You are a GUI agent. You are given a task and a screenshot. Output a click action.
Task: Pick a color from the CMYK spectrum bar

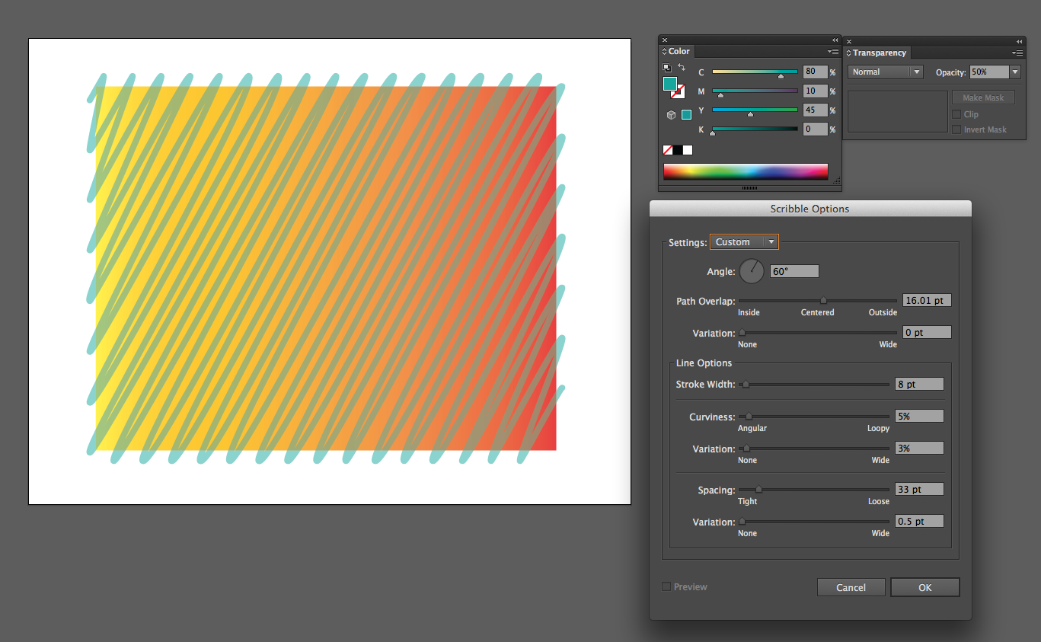point(745,171)
